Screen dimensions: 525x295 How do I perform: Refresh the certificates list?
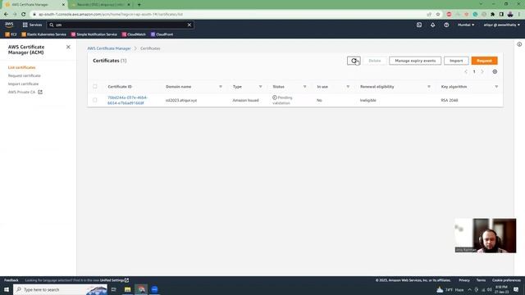pos(354,61)
